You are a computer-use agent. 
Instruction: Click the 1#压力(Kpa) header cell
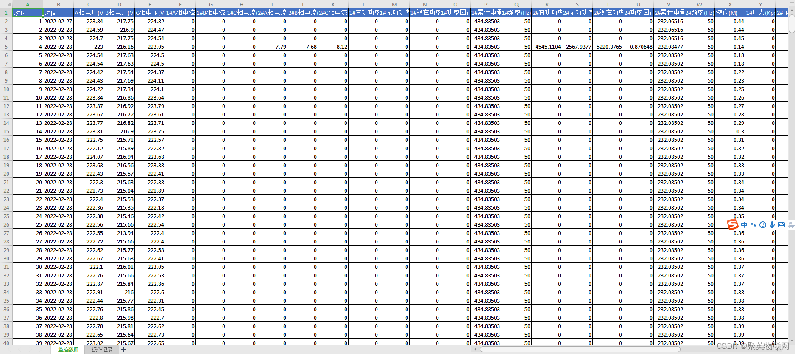(761, 13)
